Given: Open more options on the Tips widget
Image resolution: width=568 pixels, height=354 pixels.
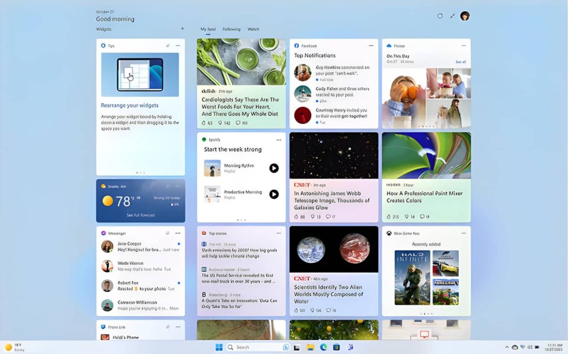Looking at the screenshot, I should click(178, 45).
